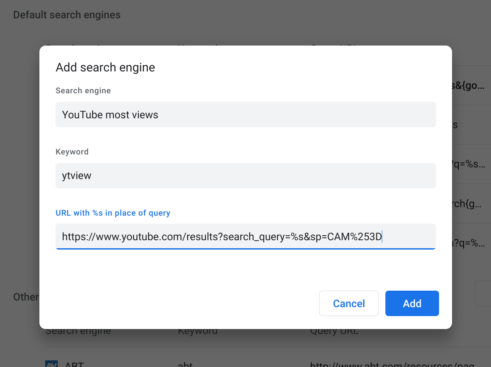Screen dimensions: 491x367
Task: Click the Add button
Action: click(x=412, y=303)
